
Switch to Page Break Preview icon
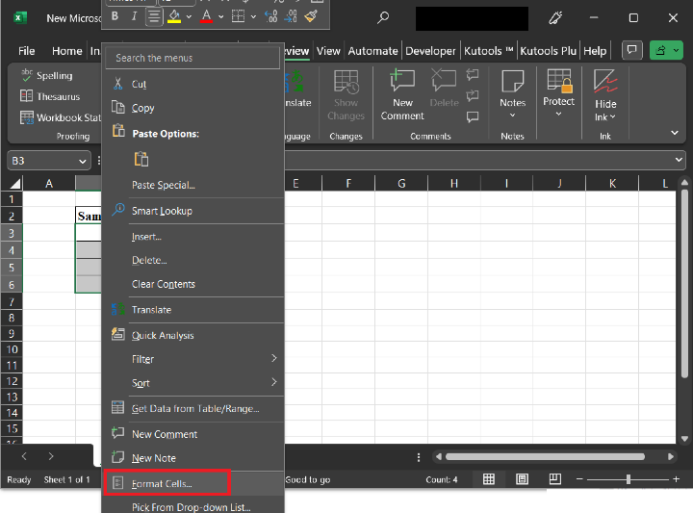555,479
